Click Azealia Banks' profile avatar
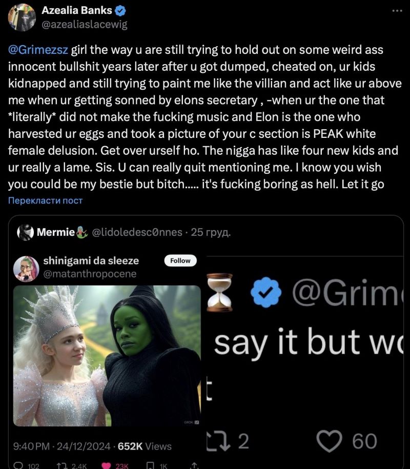 (x=22, y=17)
